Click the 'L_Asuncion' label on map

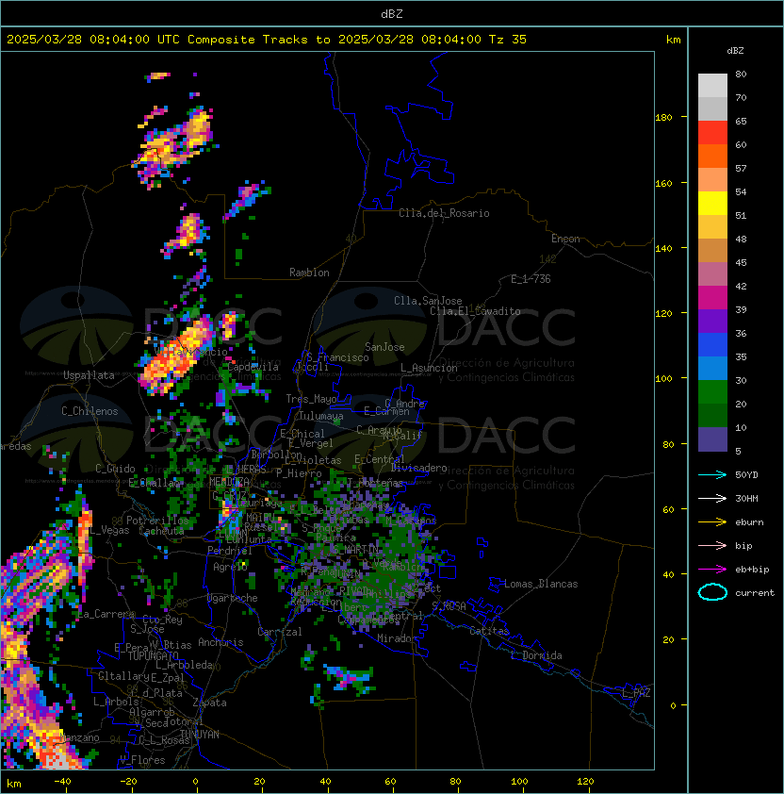coord(429,368)
